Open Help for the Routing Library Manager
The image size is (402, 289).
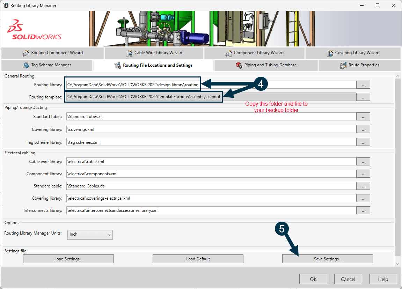383,279
